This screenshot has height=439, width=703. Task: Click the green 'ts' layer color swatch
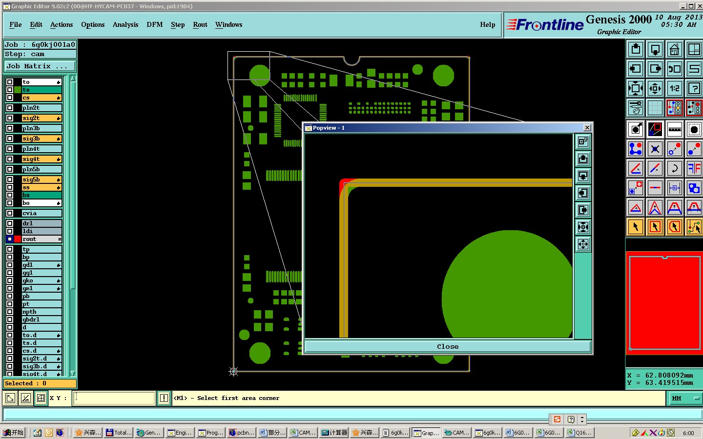click(18, 90)
